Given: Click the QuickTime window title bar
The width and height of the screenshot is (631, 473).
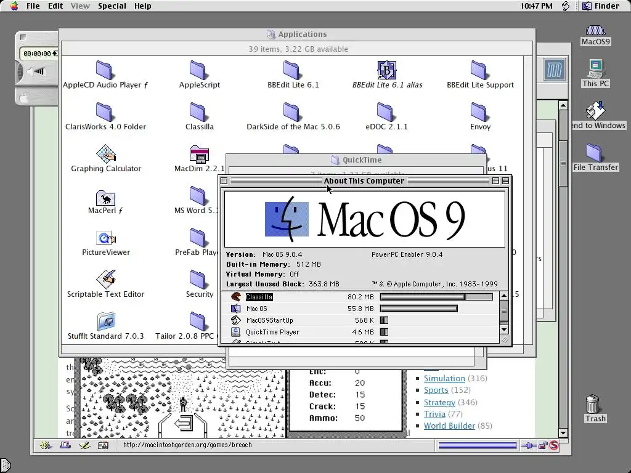Looking at the screenshot, I should [x=356, y=160].
